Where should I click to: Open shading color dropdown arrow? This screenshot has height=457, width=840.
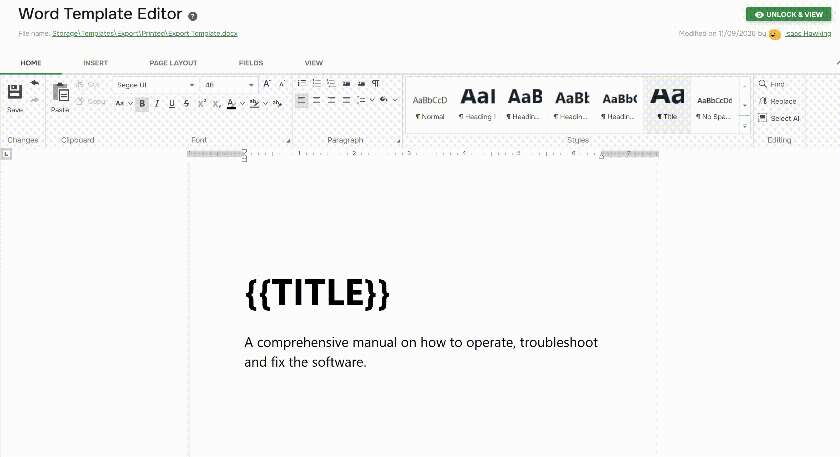(x=395, y=100)
